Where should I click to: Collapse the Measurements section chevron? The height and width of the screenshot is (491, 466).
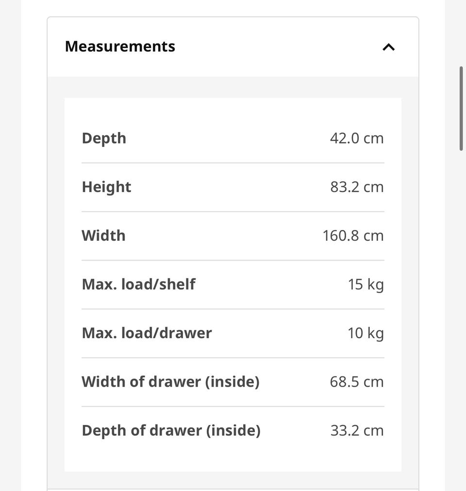(389, 47)
